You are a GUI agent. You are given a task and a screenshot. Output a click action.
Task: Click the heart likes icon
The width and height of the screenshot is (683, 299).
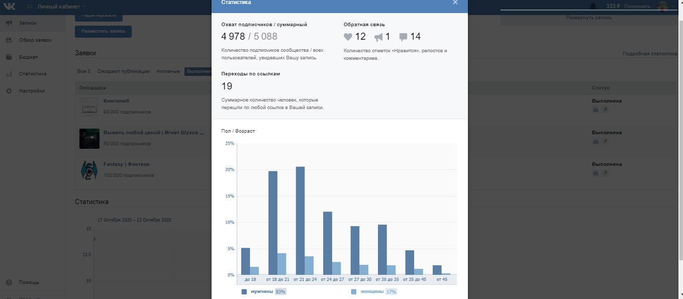tap(348, 37)
